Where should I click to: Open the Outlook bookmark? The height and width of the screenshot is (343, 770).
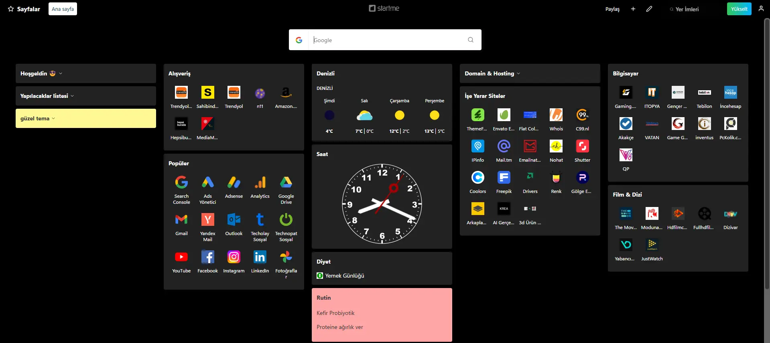pyautogui.click(x=234, y=220)
